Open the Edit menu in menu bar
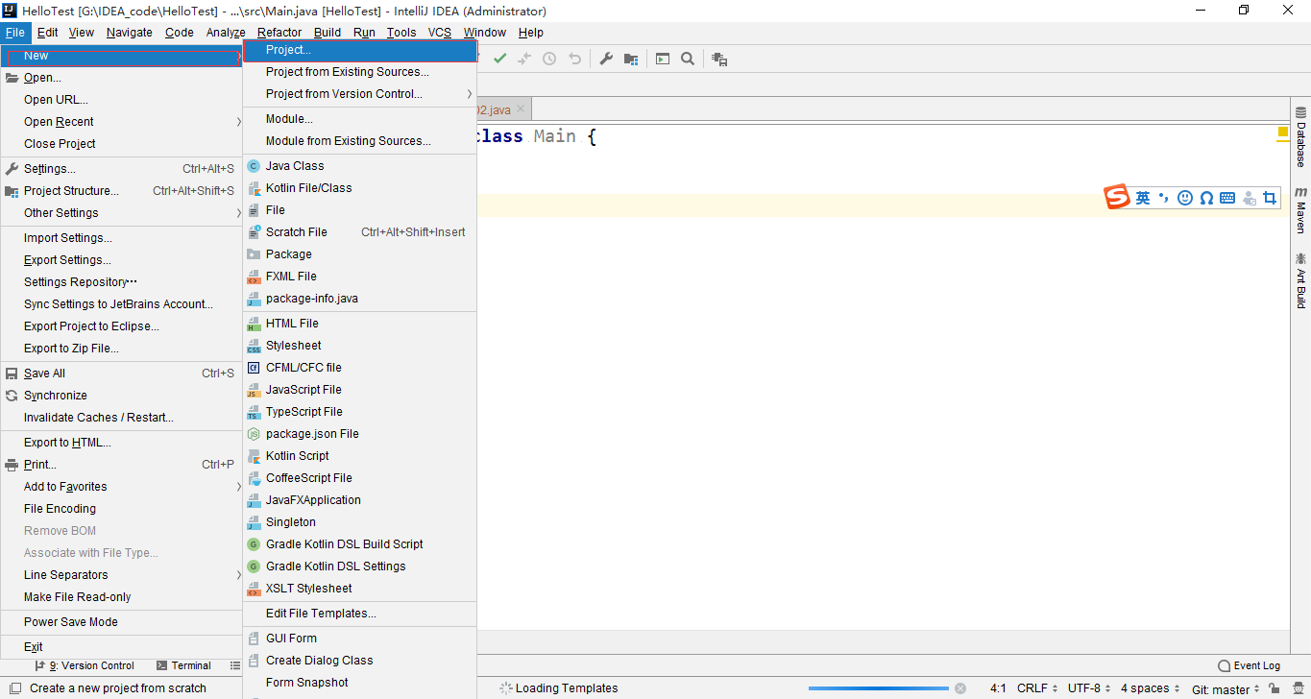The image size is (1311, 699). click(48, 32)
